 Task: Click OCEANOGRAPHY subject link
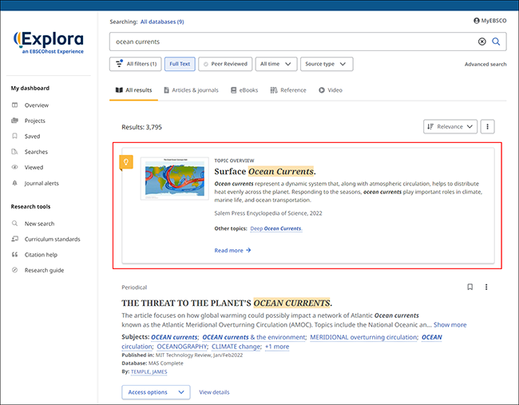[x=182, y=347]
